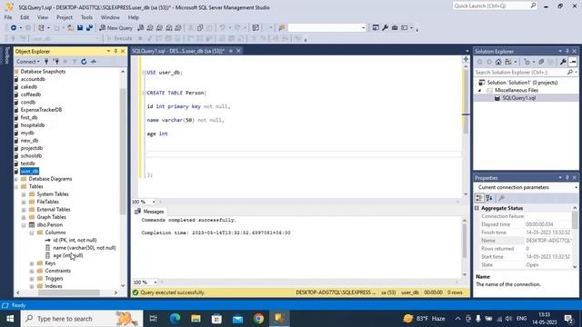Click the Solution Explorer window icon in main toolbar

[x=376, y=28]
